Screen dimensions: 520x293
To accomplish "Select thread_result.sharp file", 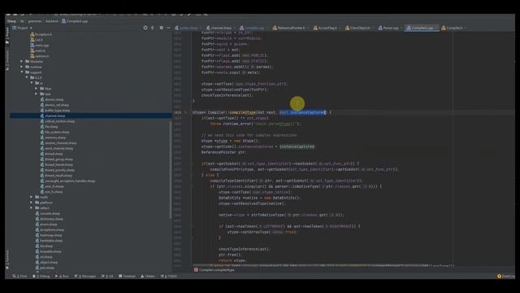I will pyautogui.click(x=56, y=176).
